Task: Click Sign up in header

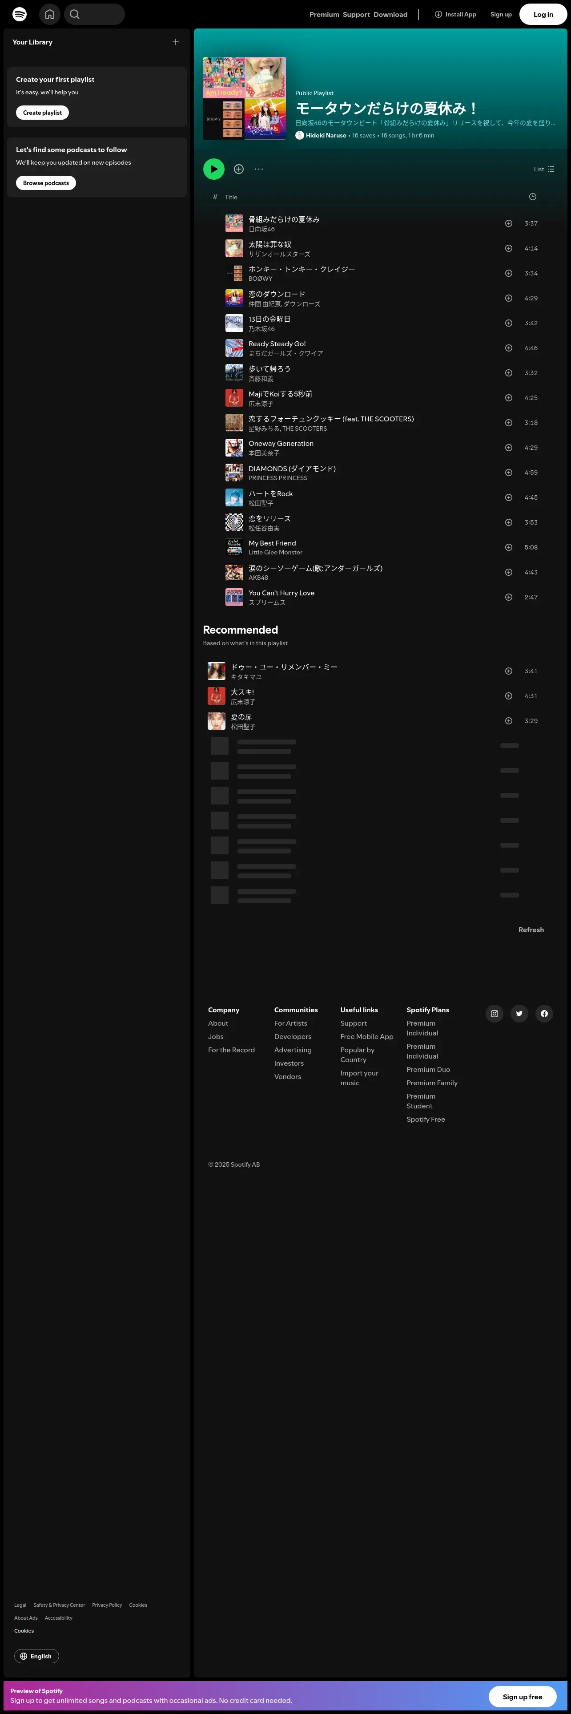Action: [x=501, y=15]
